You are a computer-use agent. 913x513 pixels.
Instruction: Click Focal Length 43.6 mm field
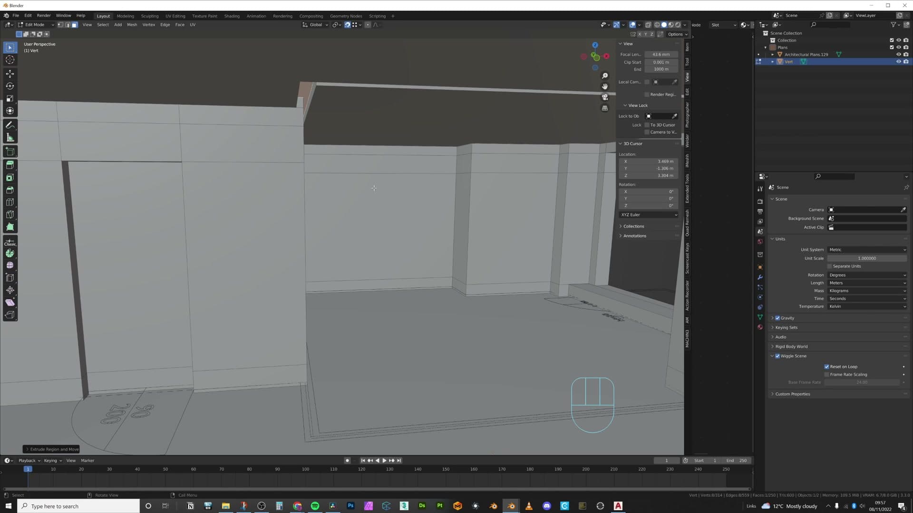coord(661,55)
